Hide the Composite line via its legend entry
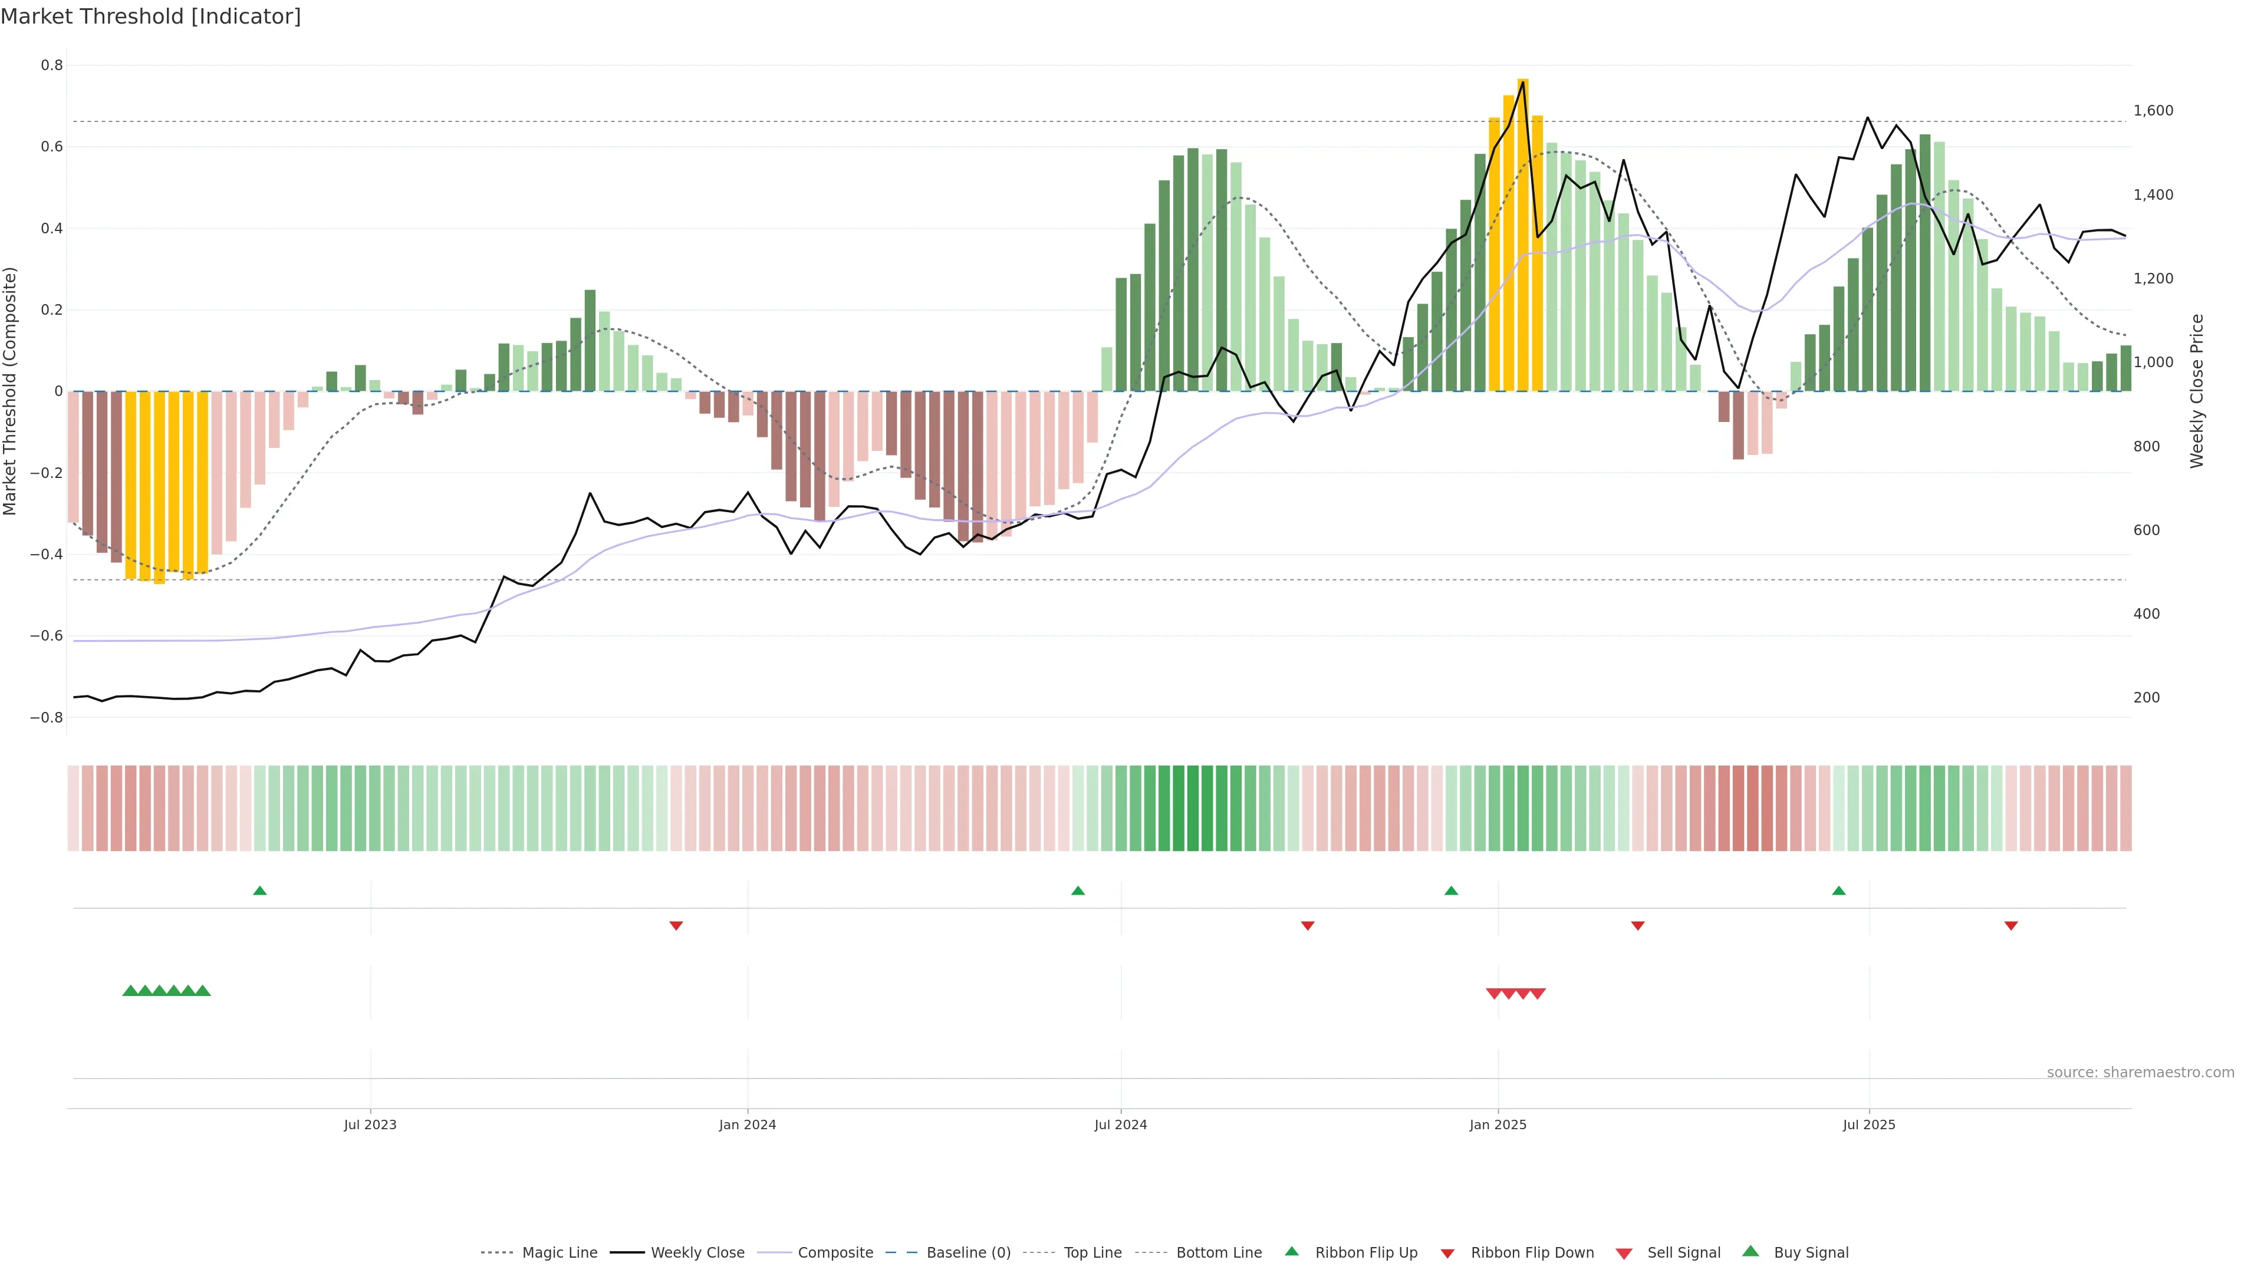Image resolution: width=2264 pixels, height=1273 pixels. [835, 1253]
